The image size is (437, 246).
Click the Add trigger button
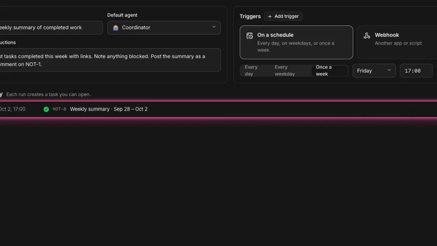click(283, 16)
